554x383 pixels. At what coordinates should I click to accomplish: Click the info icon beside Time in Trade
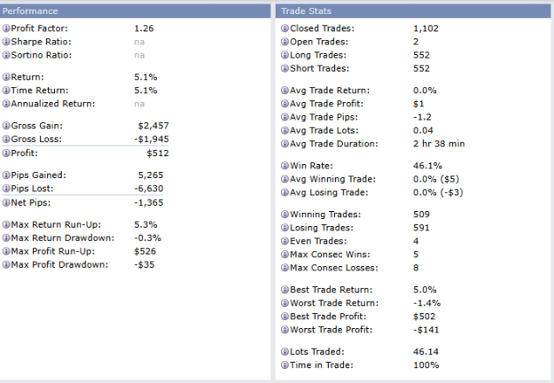pyautogui.click(x=285, y=365)
